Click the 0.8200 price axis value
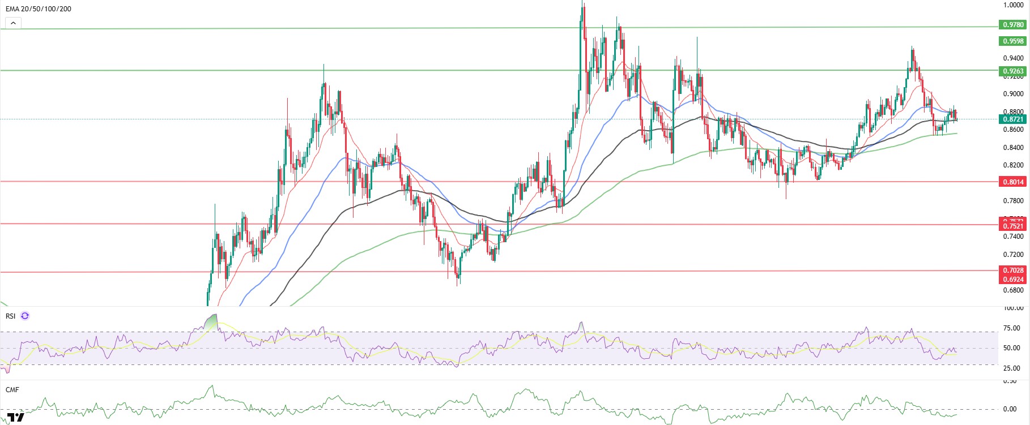Image resolution: width=1030 pixels, height=425 pixels. point(1013,165)
